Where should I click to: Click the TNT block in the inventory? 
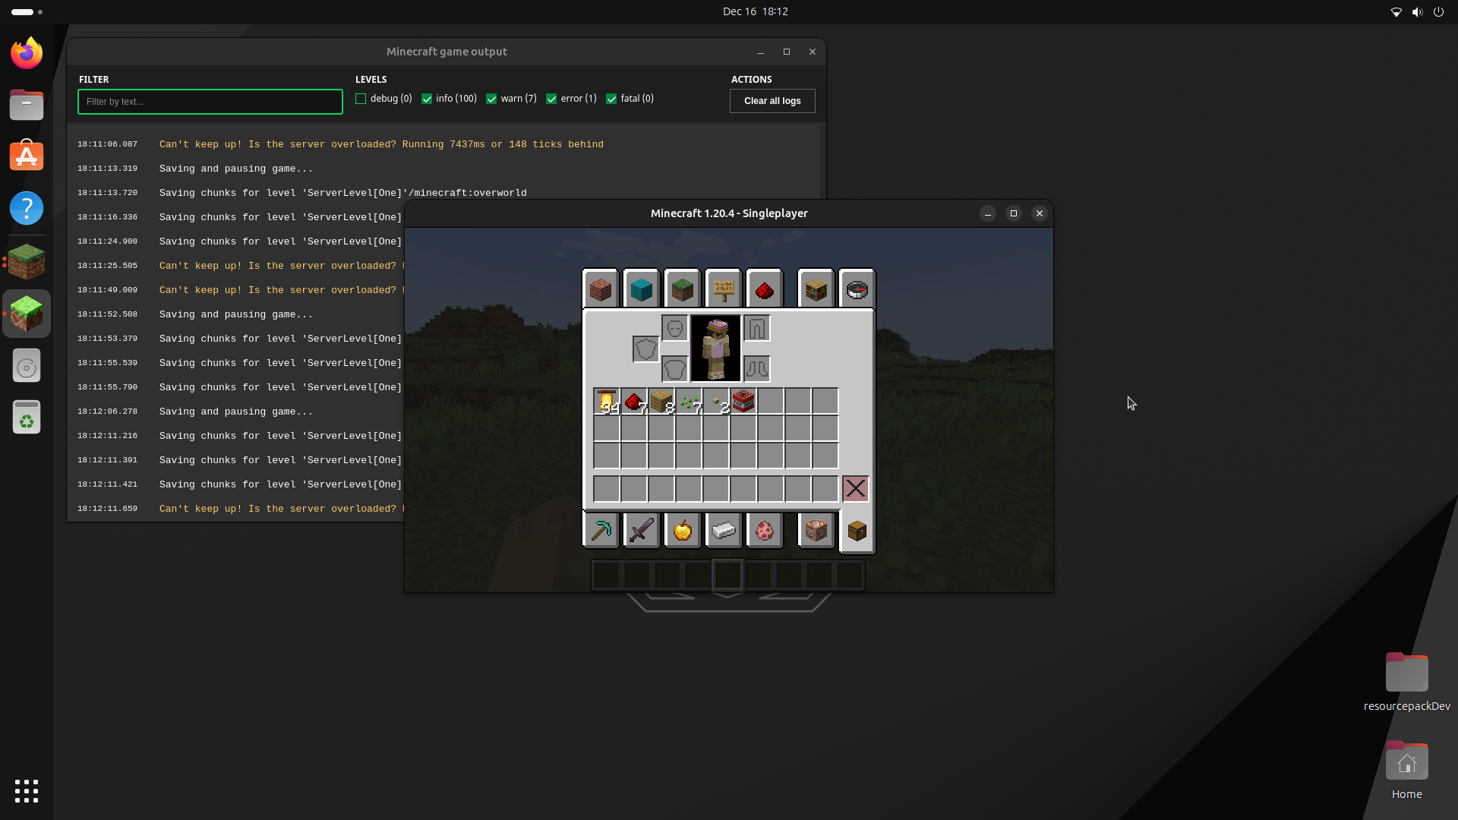tap(743, 401)
